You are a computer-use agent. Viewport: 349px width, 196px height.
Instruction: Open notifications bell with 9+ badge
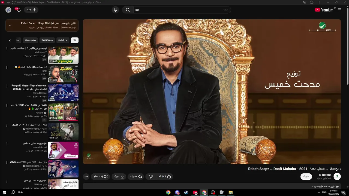click(19, 10)
